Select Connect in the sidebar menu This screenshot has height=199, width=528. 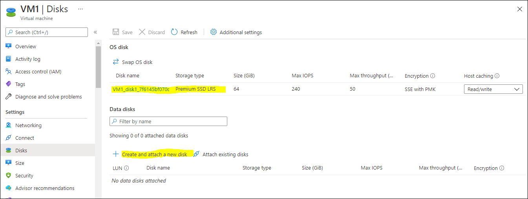(x=25, y=138)
